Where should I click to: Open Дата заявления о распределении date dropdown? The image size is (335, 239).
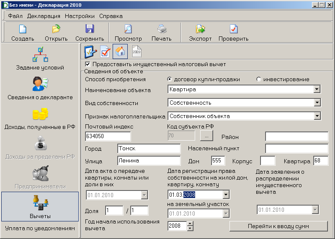coord(315,210)
